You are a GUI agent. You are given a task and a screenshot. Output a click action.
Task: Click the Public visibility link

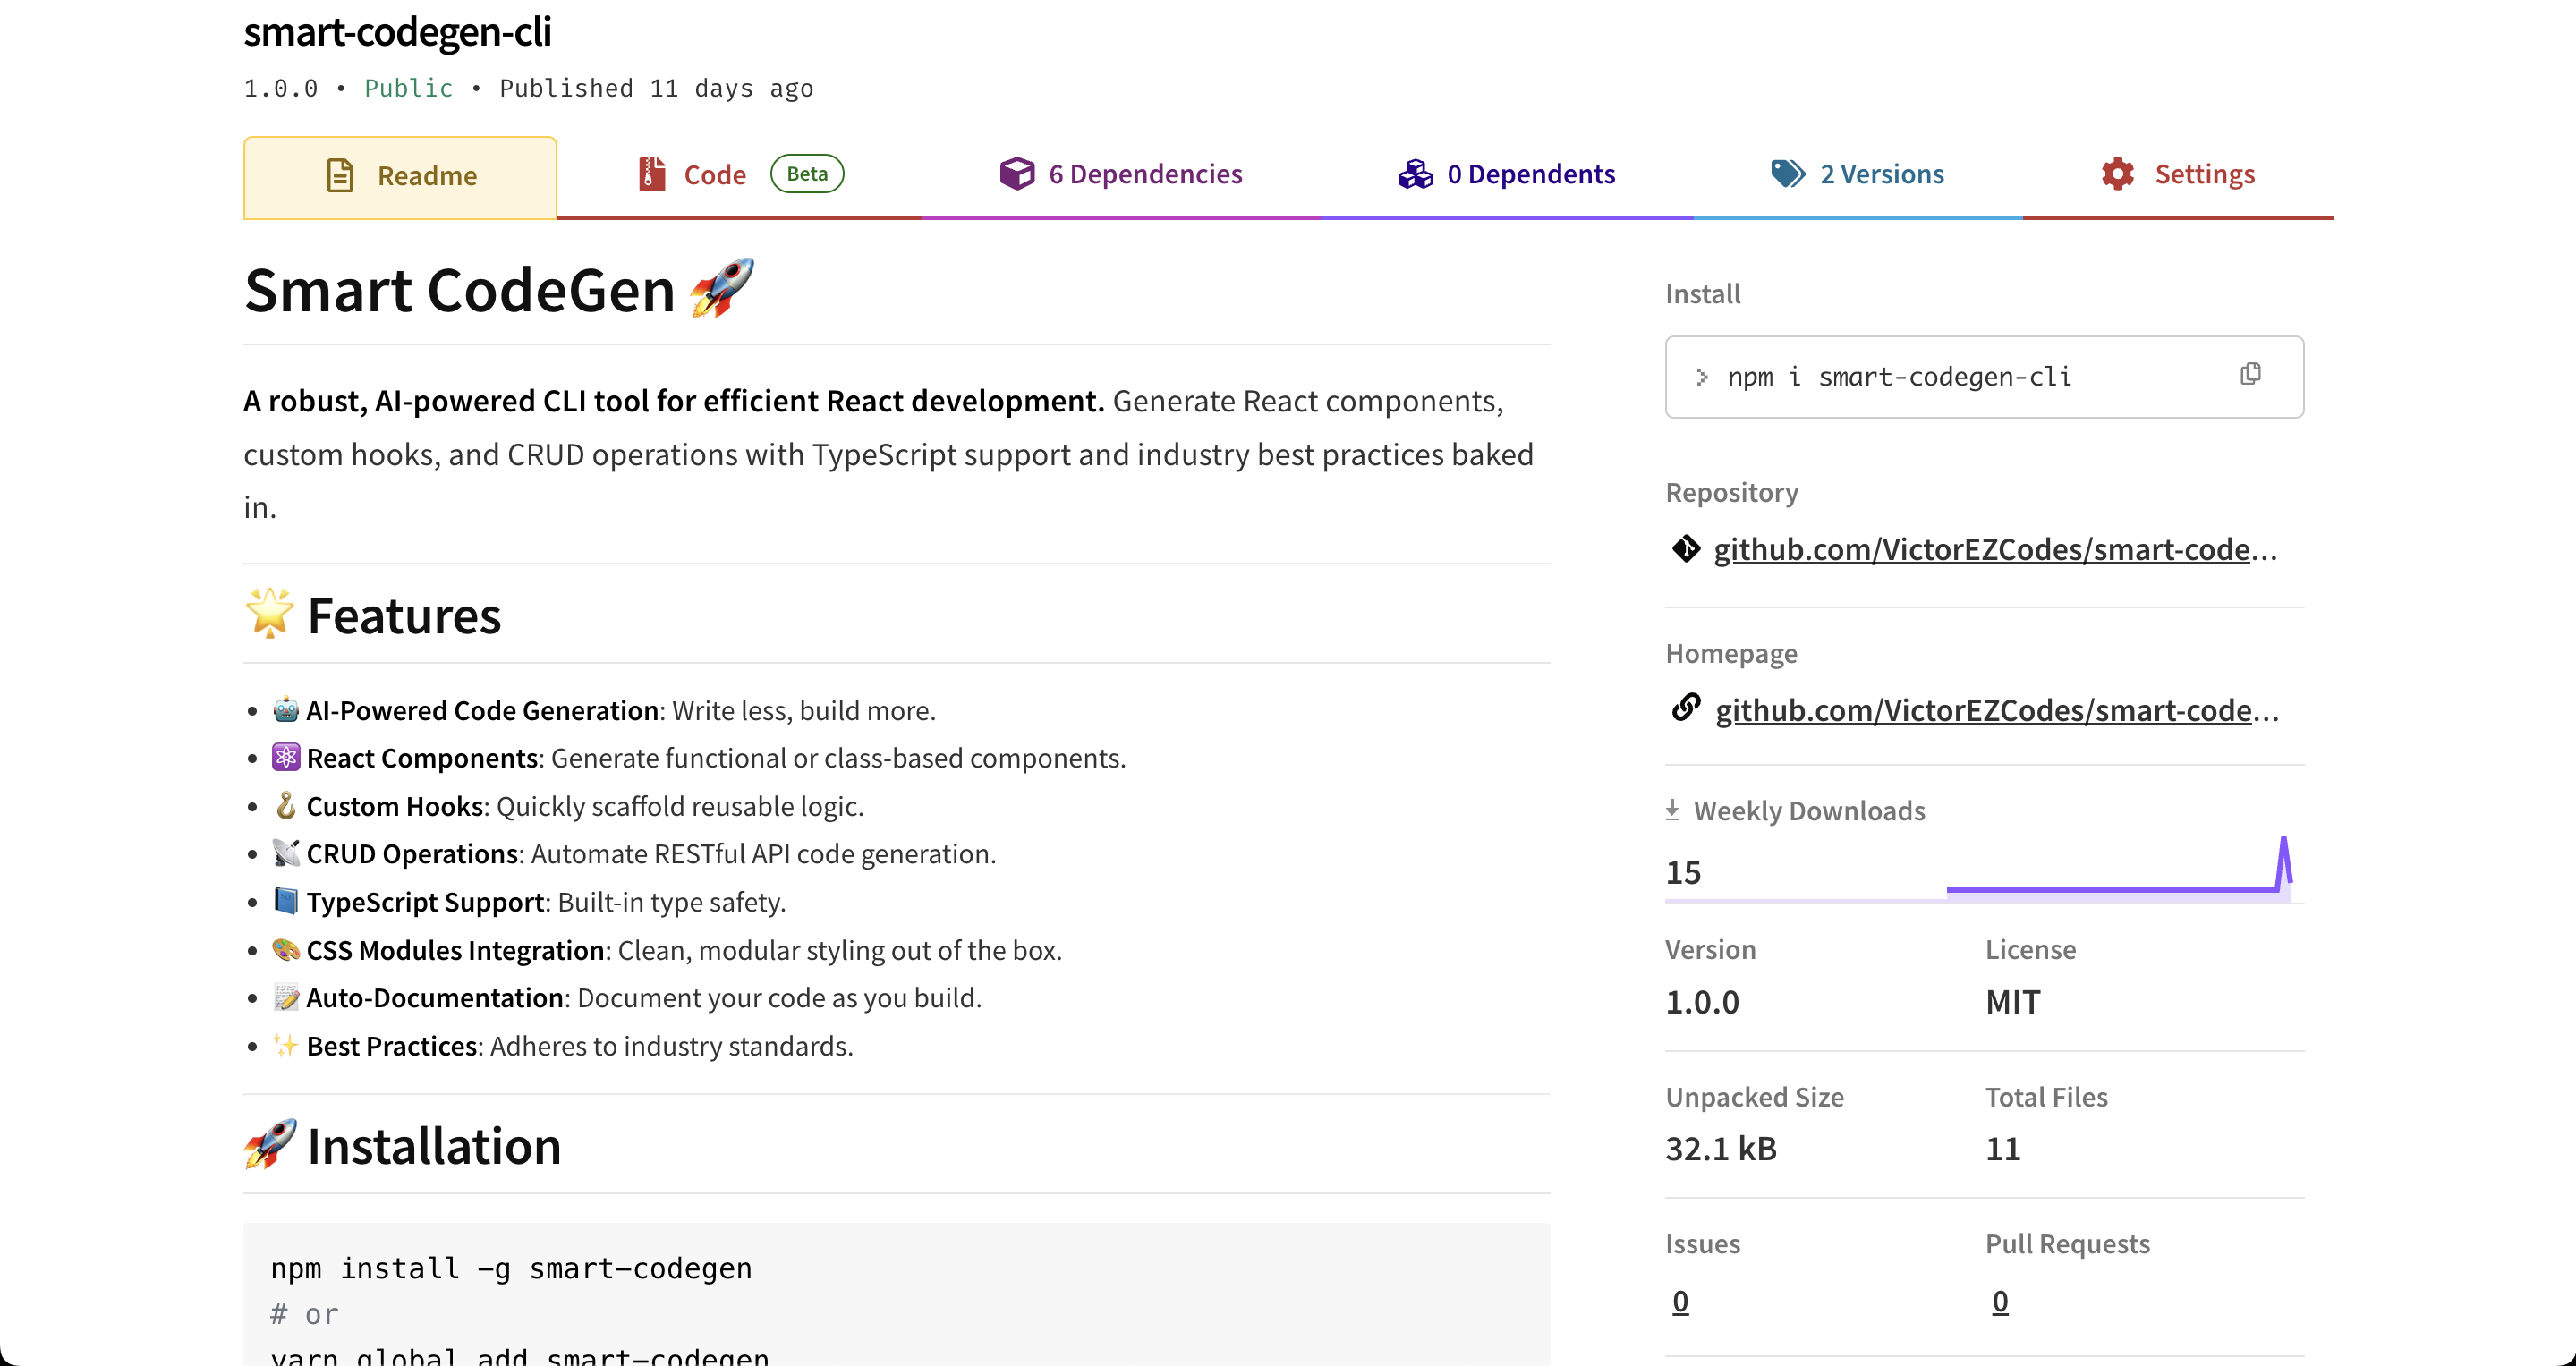(407, 88)
